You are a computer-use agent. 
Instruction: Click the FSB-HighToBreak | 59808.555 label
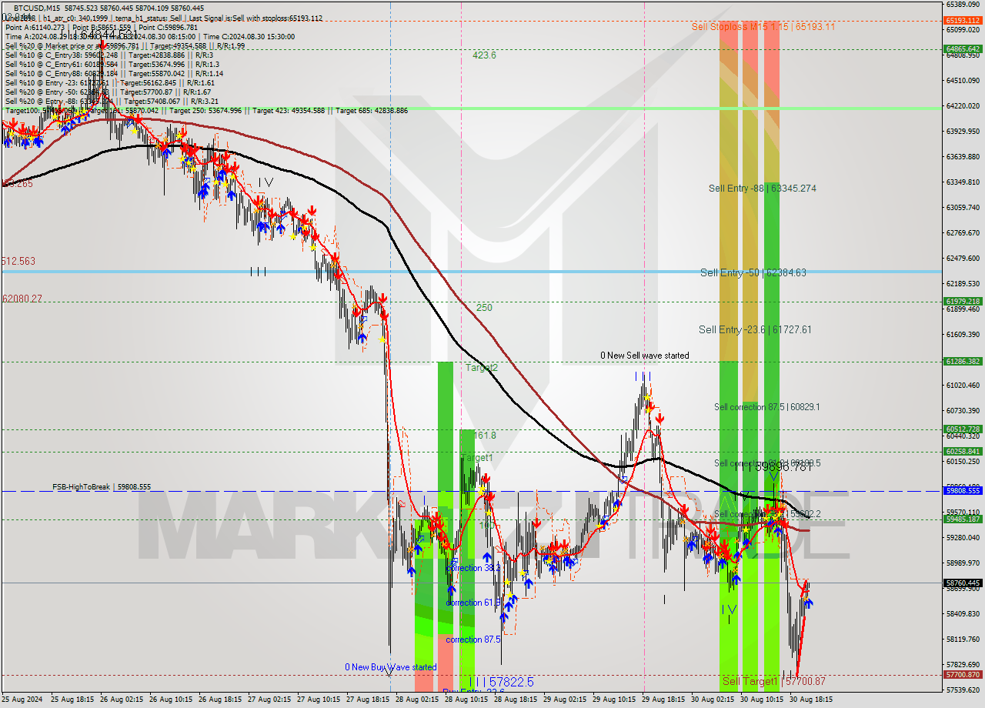tap(102, 487)
